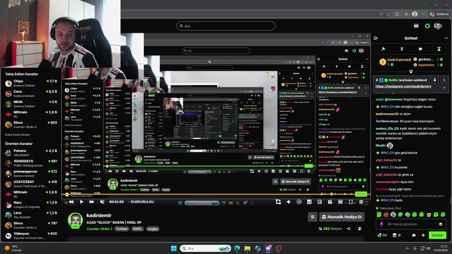Fast-forward the stream player
The width and height of the screenshot is (452, 254).
pos(91,202)
